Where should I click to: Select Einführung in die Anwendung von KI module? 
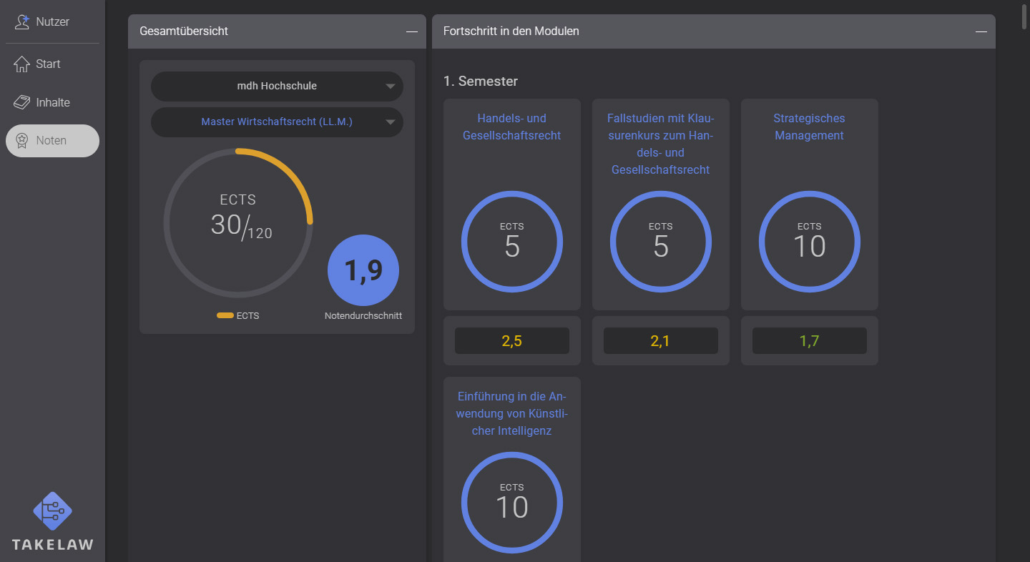[511, 413]
